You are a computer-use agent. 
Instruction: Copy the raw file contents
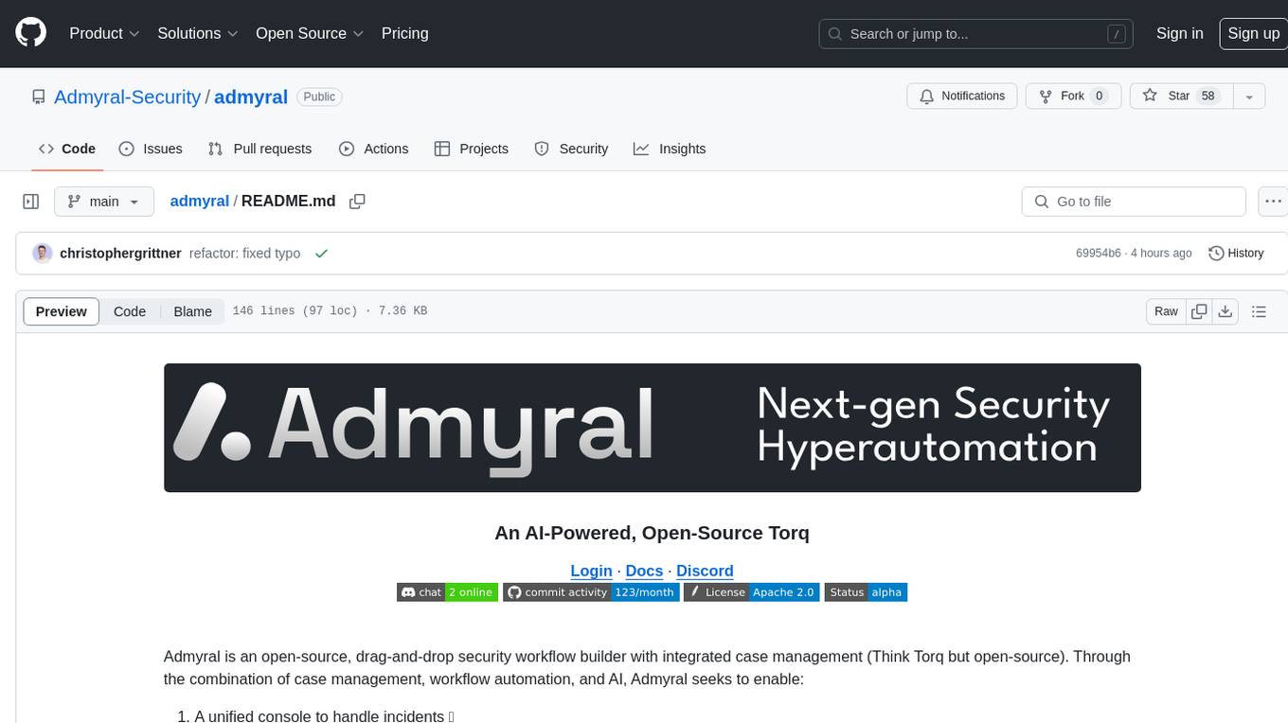click(x=1200, y=311)
